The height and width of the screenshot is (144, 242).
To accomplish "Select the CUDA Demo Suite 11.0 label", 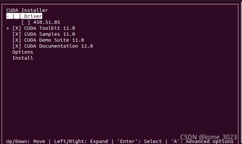I will pos(54,40).
